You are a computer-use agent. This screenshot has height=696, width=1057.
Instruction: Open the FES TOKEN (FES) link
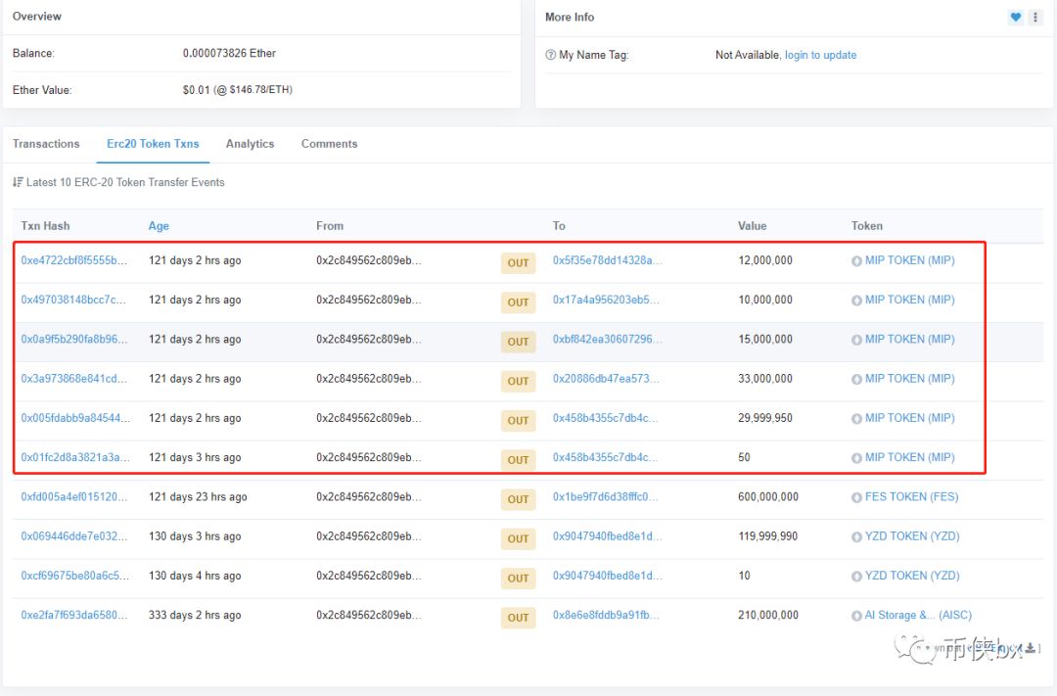pyautogui.click(x=911, y=497)
